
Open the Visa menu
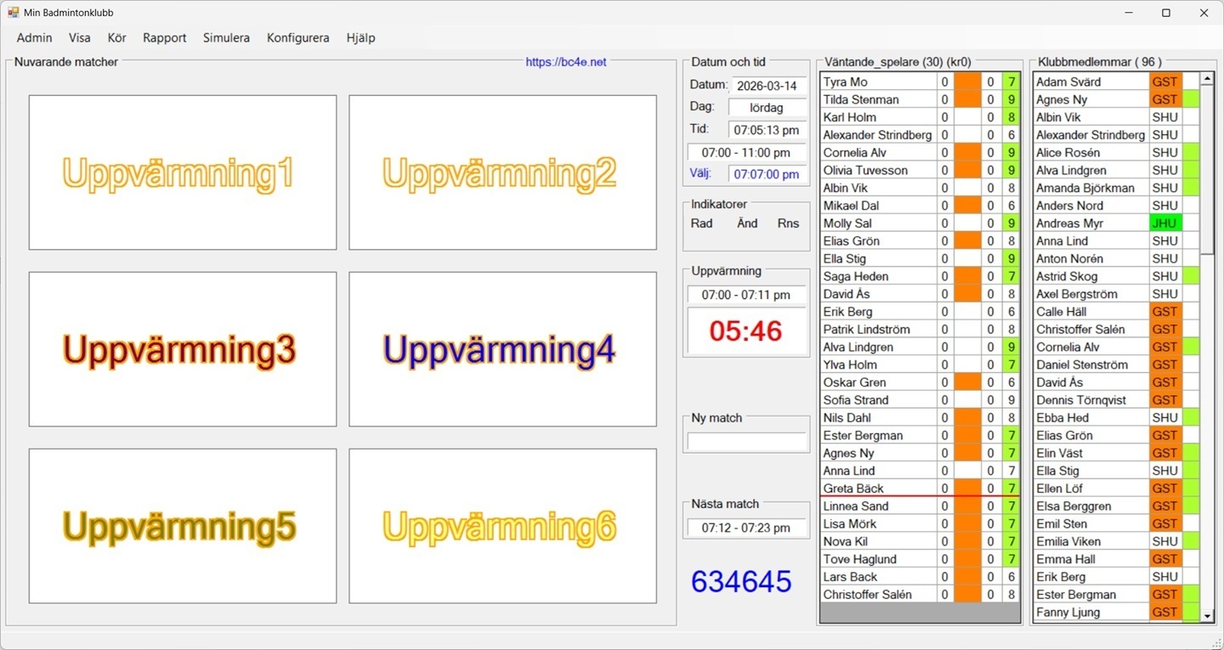80,37
